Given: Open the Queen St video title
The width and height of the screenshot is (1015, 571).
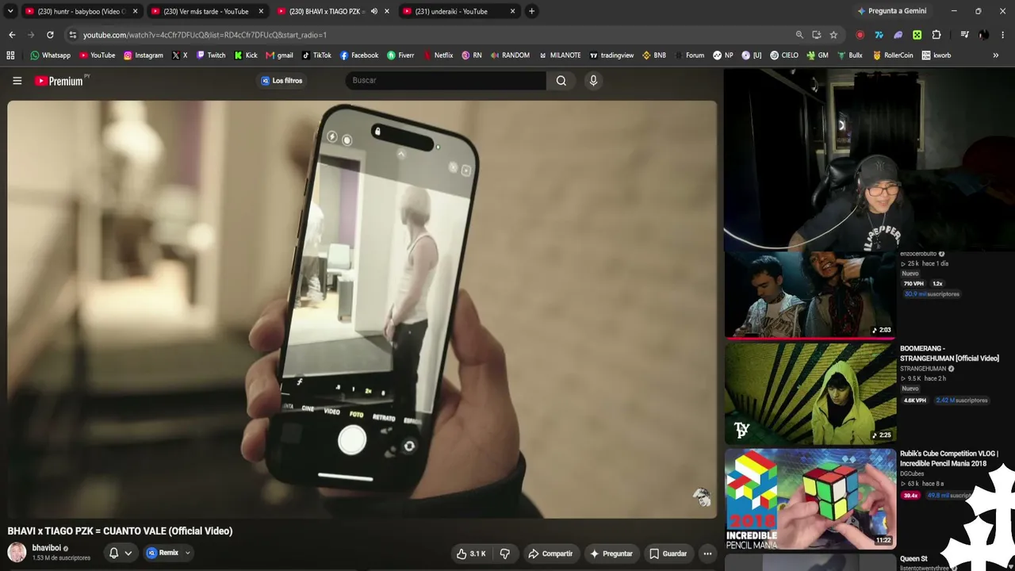Looking at the screenshot, I should pos(913,558).
